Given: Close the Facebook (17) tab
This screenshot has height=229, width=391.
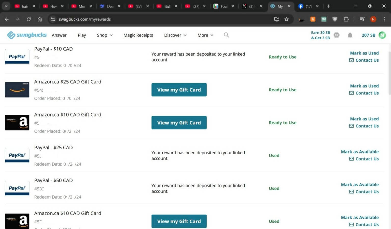Looking at the screenshot, I should (317, 6).
